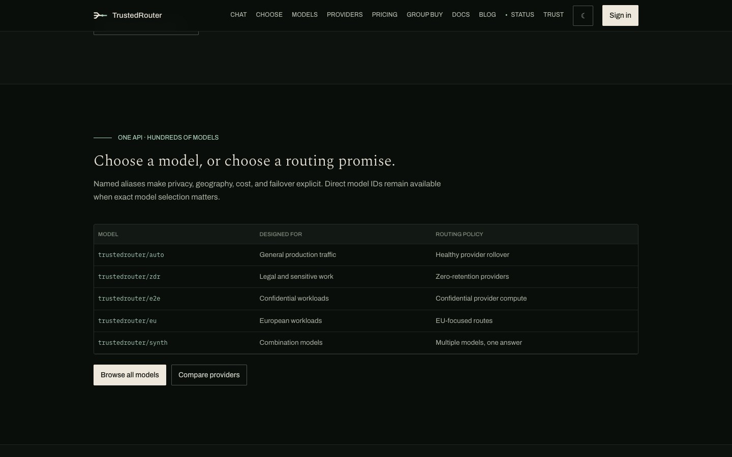Open the TrustedRouter home link
This screenshot has width=732, height=457.
pyautogui.click(x=128, y=15)
